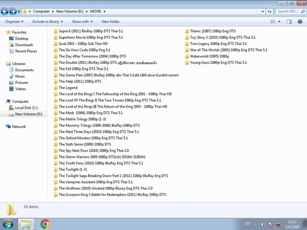Select Fellowship of the Ring folder icon
The height and width of the screenshot is (230, 307).
click(x=55, y=94)
